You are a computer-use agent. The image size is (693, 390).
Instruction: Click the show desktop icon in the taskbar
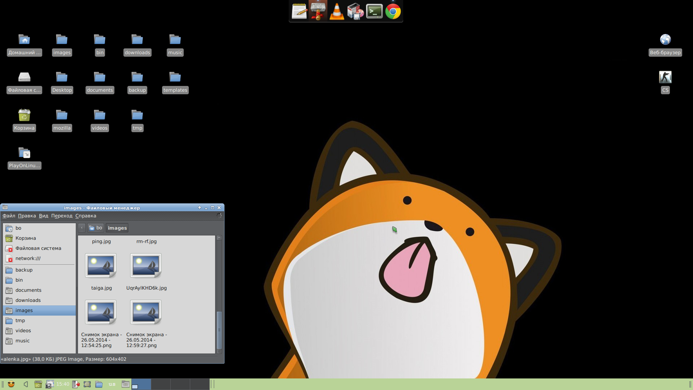click(87, 384)
